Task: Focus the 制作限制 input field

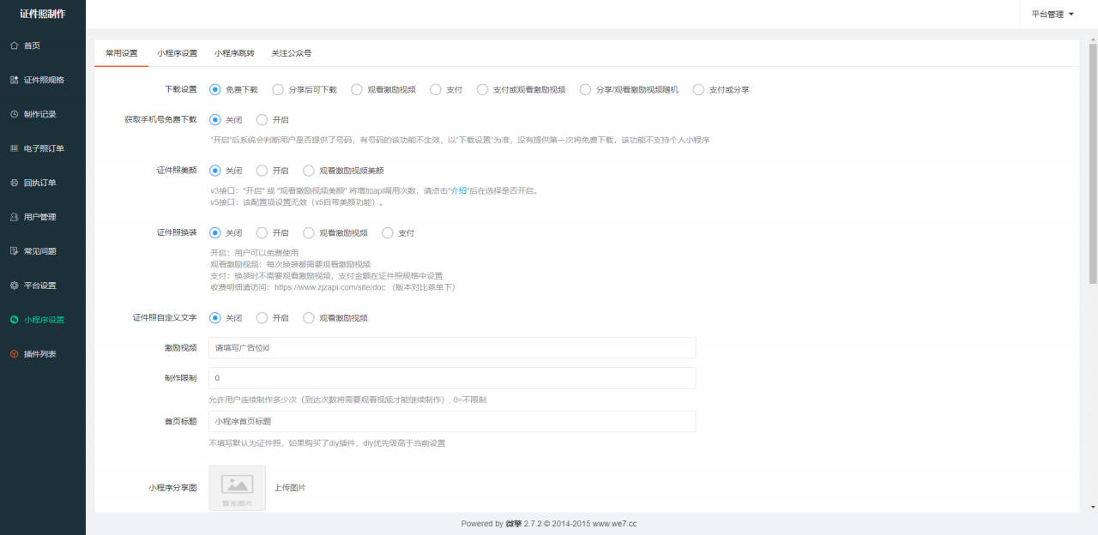Action: click(452, 377)
